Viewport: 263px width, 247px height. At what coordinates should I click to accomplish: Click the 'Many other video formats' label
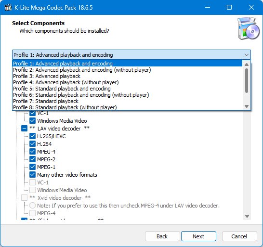coord(67,175)
